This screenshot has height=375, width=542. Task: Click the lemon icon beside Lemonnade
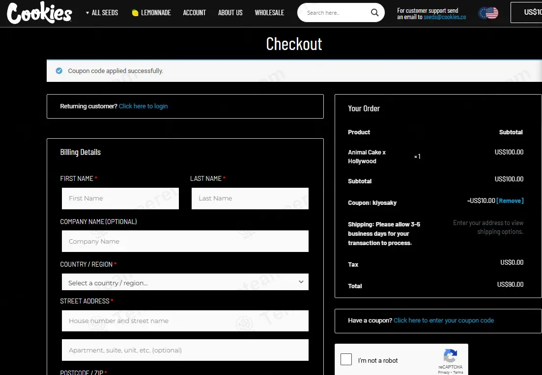135,13
